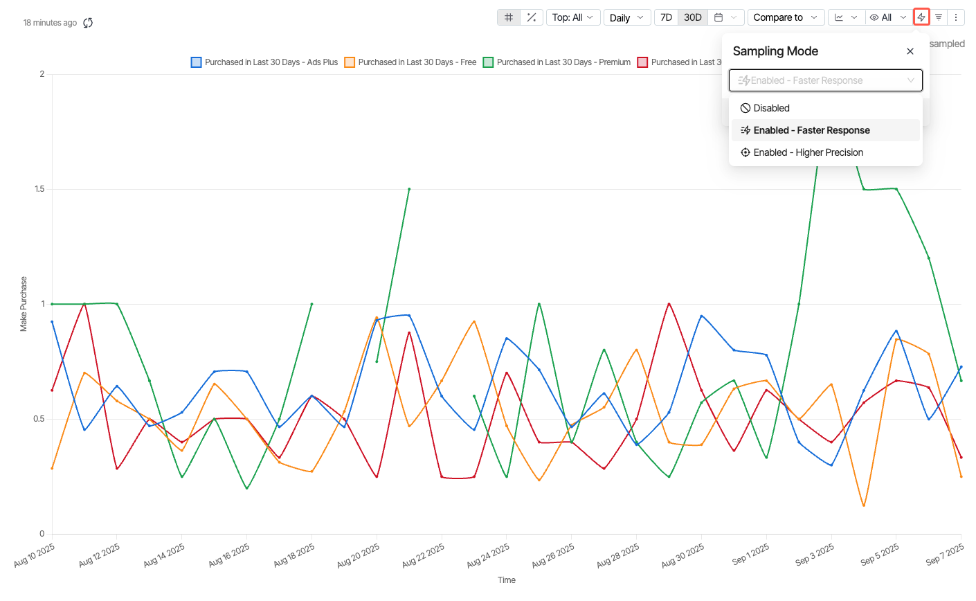The width and height of the screenshot is (976, 601).
Task: Switch to absolute number (#) display
Action: [x=509, y=17]
